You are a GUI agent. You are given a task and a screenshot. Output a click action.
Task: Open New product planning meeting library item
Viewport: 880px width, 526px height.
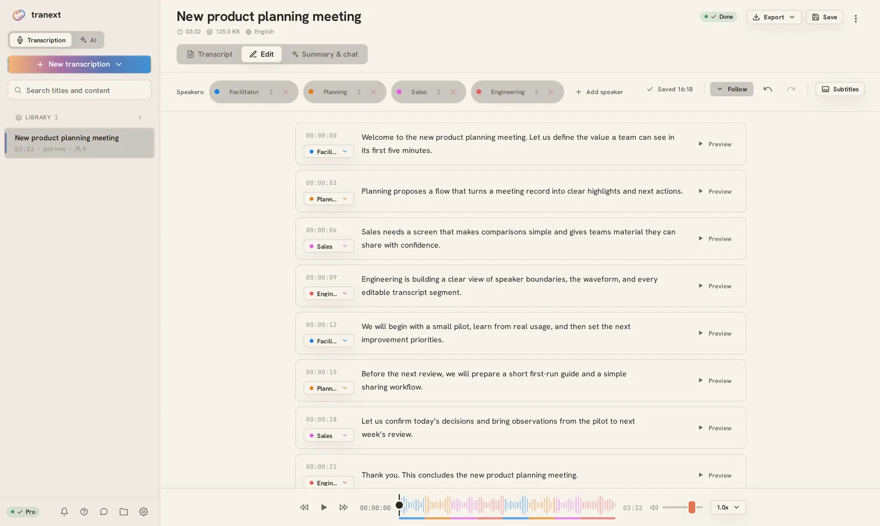tap(79, 143)
